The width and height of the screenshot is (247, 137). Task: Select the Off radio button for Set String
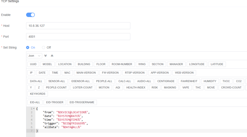(43, 47)
